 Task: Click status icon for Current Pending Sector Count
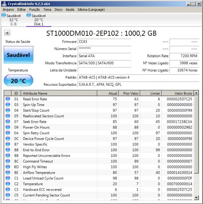pyautogui.click(x=8, y=195)
